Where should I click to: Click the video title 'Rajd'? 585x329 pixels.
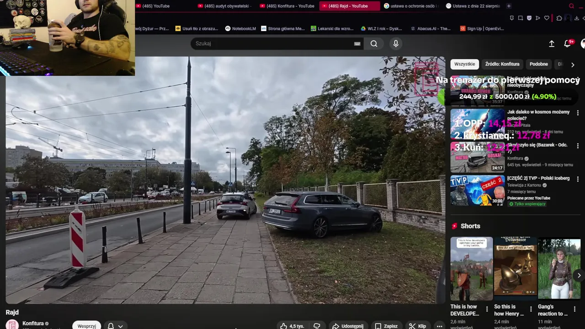pyautogui.click(x=12, y=313)
